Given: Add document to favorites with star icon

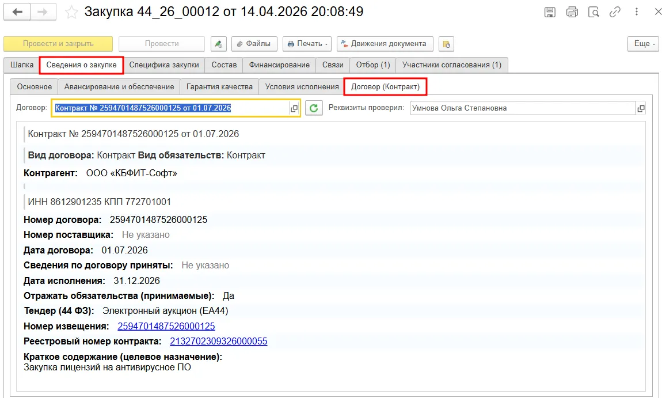Looking at the screenshot, I should 71,12.
